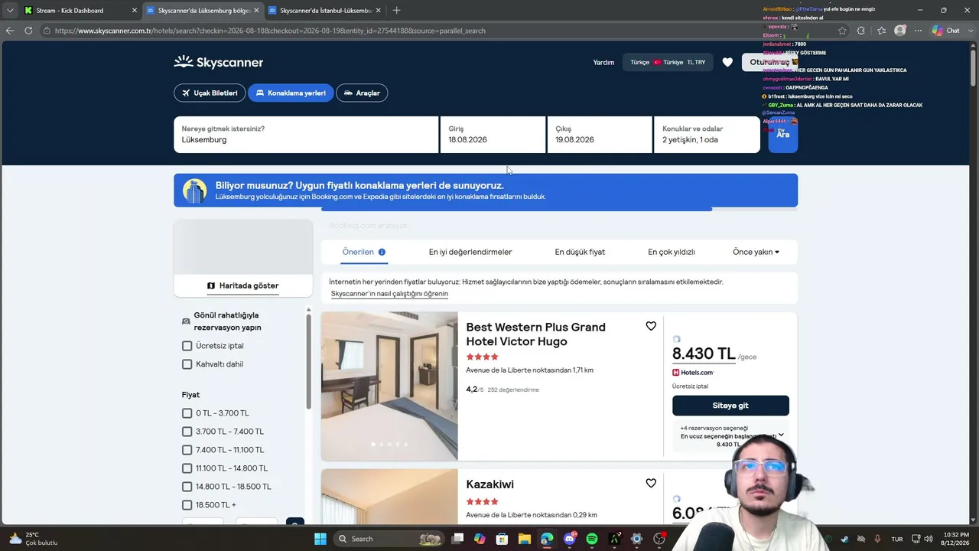Tick the 14.800 TL - 18.500 TL checkbox
The width and height of the screenshot is (979, 551).
187,487
